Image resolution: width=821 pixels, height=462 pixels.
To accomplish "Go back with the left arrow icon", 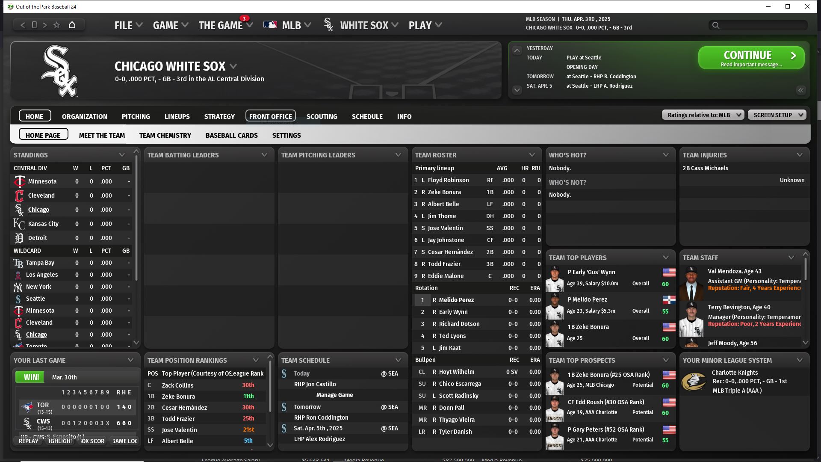I will pos(23,25).
